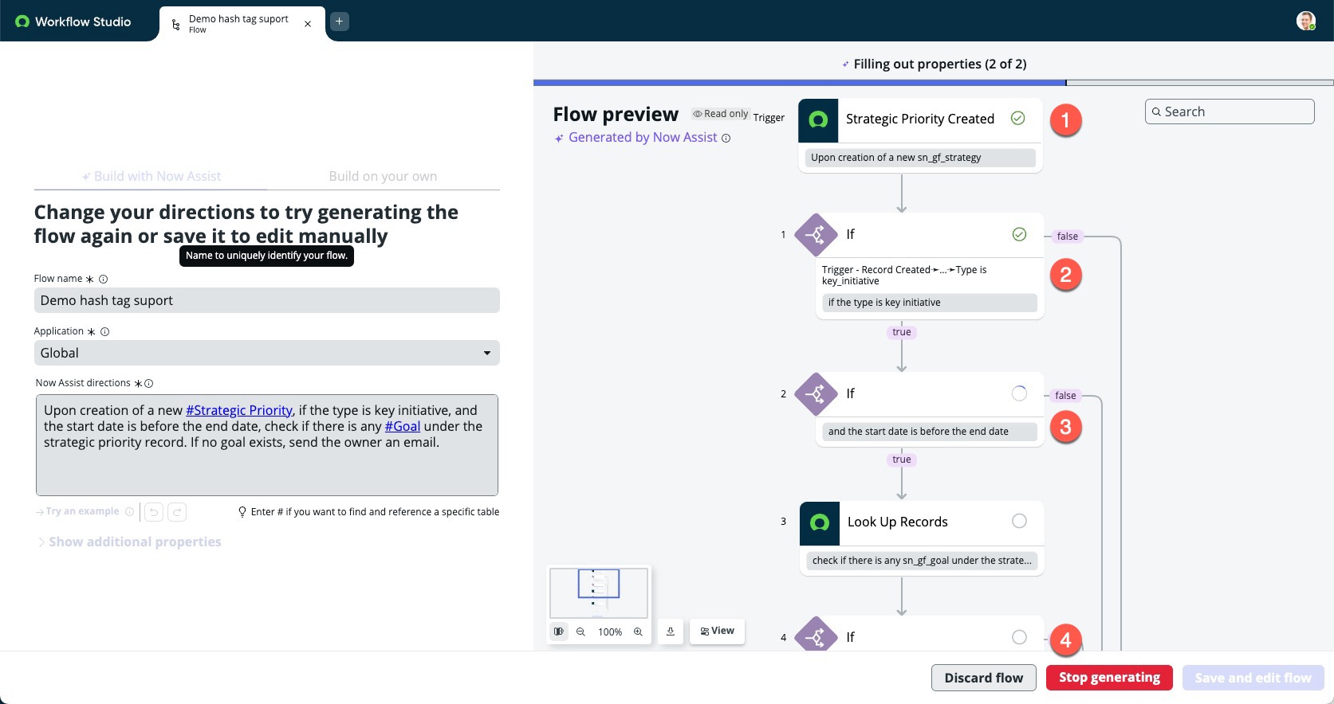Open the View options button
Screen dimensions: 1334x704
(x=717, y=631)
